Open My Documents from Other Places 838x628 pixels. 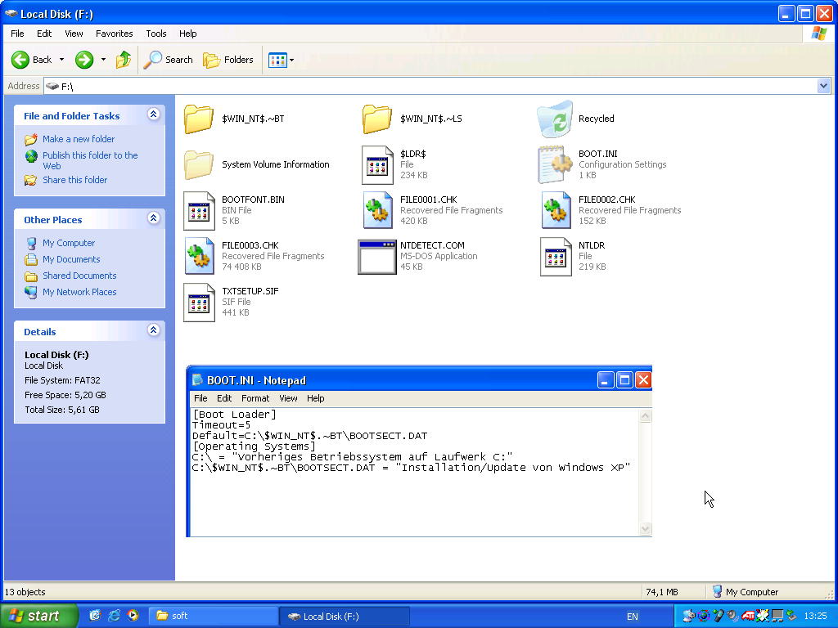point(71,259)
